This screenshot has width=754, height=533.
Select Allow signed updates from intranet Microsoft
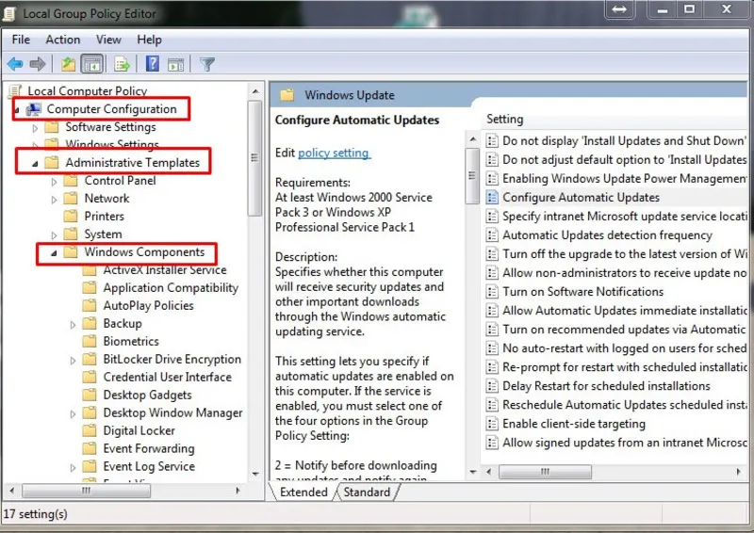click(x=616, y=443)
